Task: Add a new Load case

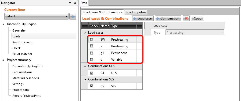Action: click(143, 18)
